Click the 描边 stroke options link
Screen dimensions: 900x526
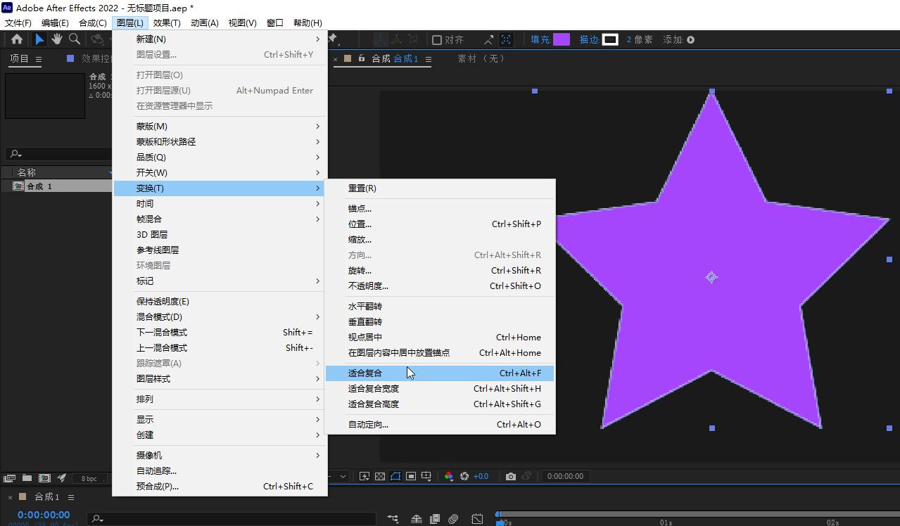pyautogui.click(x=588, y=40)
